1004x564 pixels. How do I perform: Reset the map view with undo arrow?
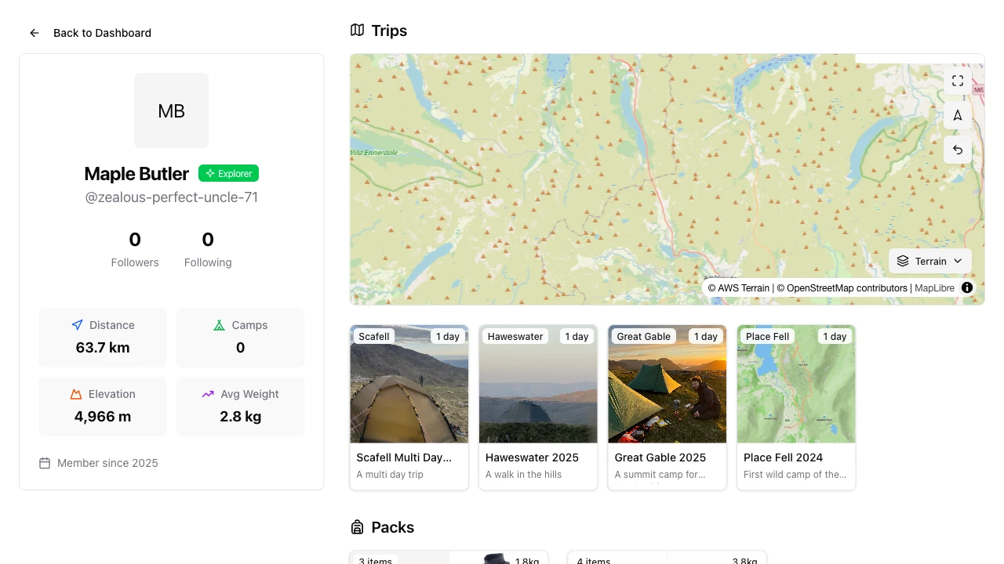pyautogui.click(x=958, y=150)
